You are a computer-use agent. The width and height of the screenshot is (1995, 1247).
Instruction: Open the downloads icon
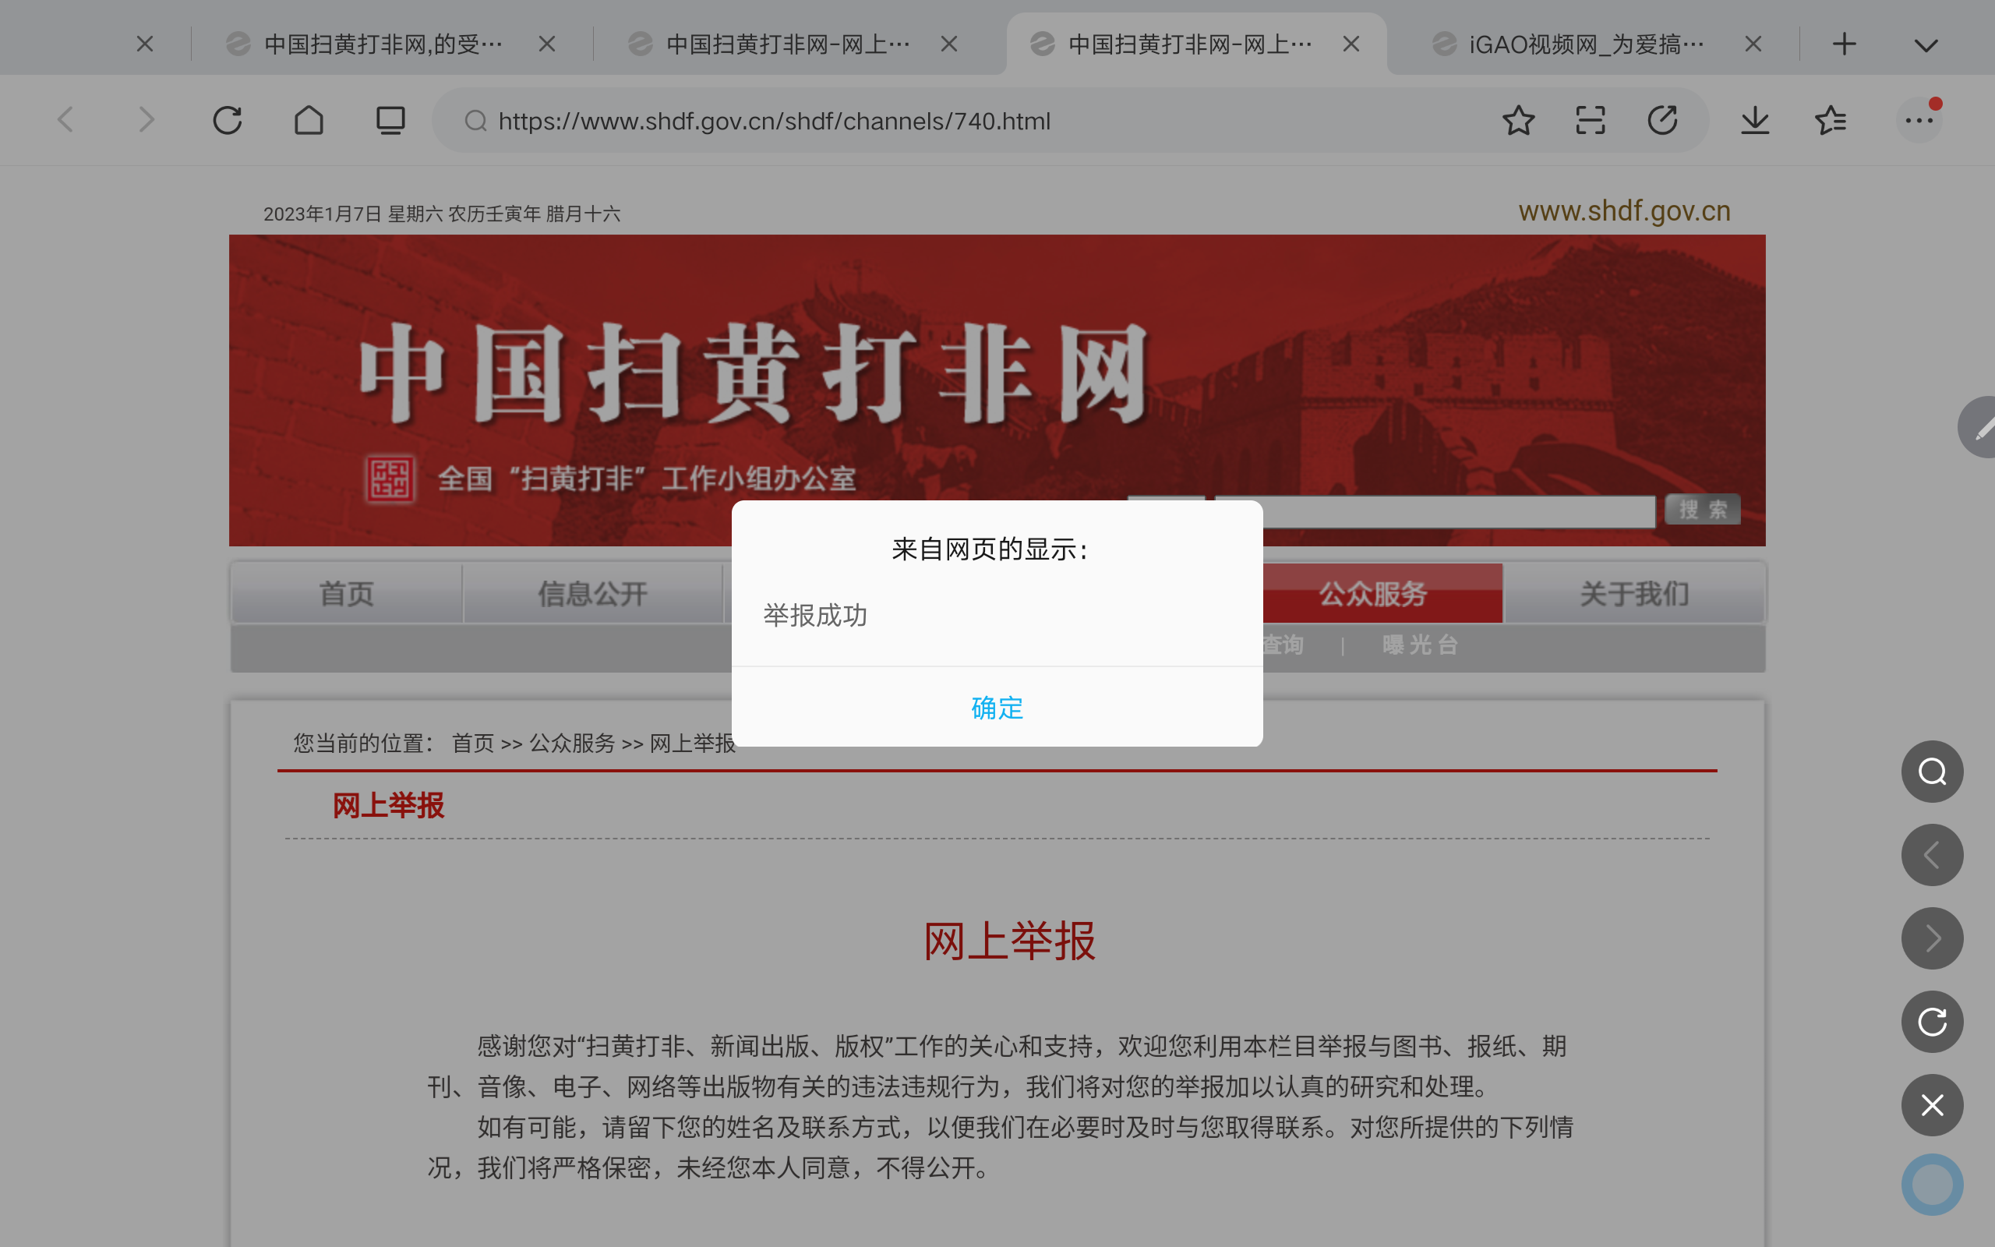[x=1755, y=120]
